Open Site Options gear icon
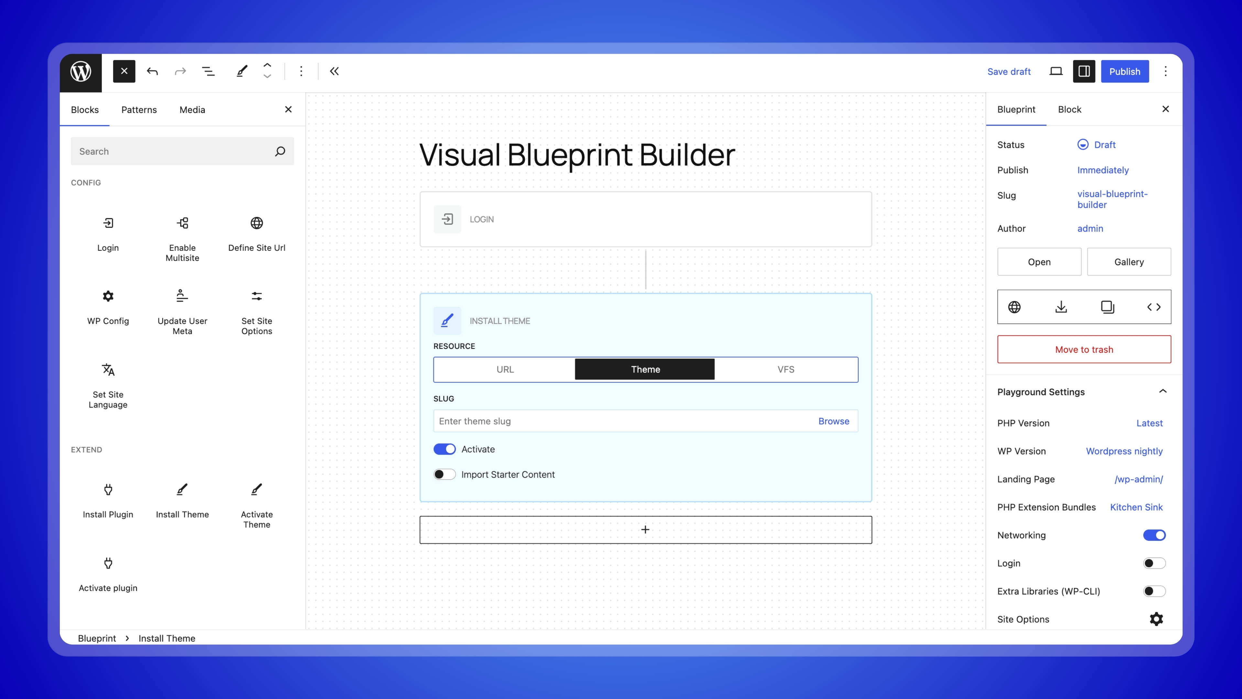1242x699 pixels. pyautogui.click(x=1156, y=619)
